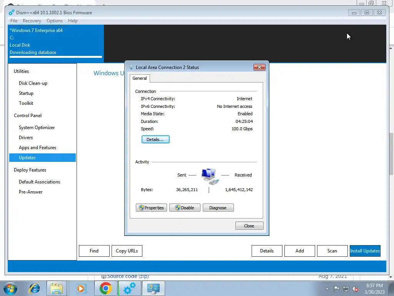Click Media State value Enabled

point(245,114)
